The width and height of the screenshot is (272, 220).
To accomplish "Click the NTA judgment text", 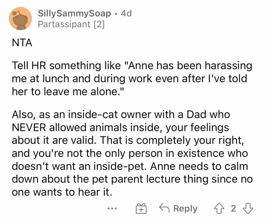I will (21, 43).
